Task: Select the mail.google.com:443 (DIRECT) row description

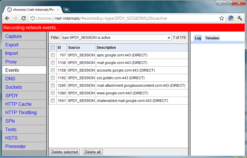Action: pyautogui.click(x=122, y=62)
